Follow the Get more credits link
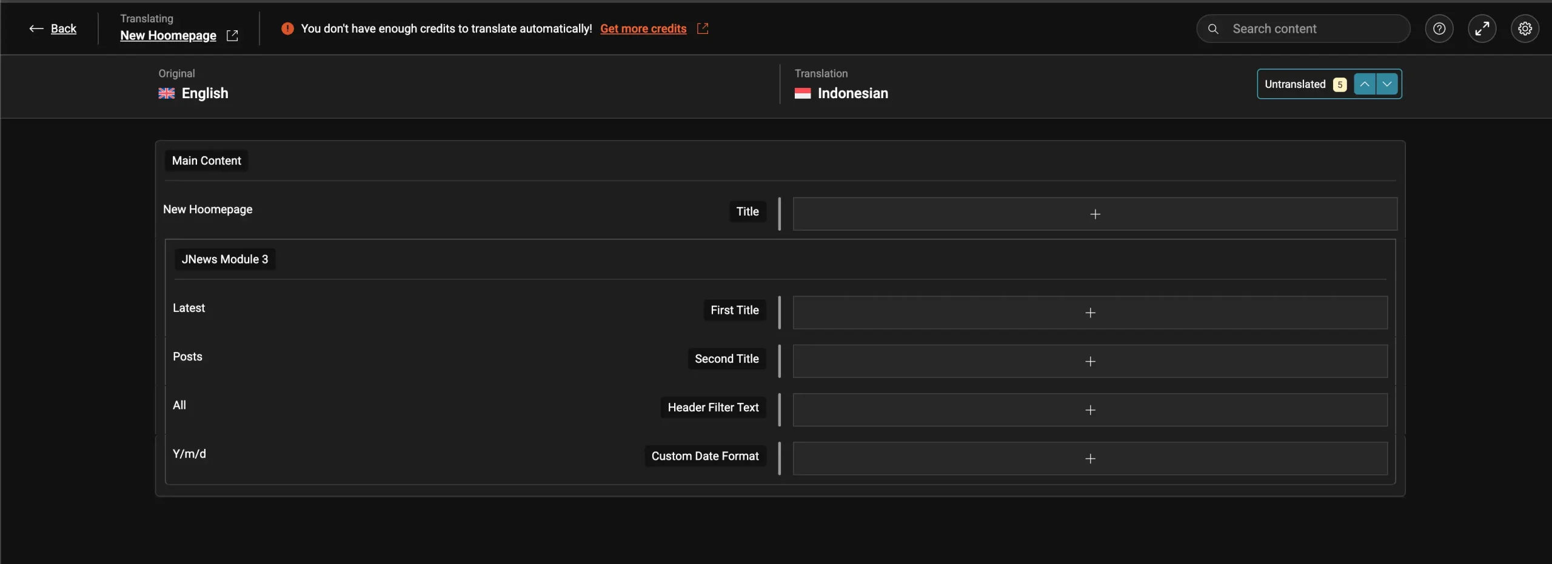Screen dimensions: 1552x564 [643, 28]
